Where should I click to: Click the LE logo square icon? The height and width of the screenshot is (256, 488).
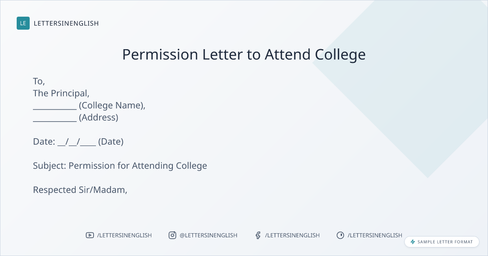[23, 23]
